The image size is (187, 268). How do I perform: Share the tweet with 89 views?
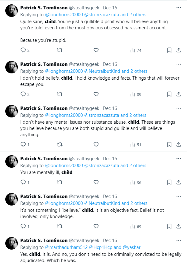tap(179, 94)
